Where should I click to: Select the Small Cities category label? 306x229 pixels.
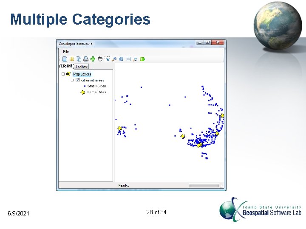tap(97, 86)
